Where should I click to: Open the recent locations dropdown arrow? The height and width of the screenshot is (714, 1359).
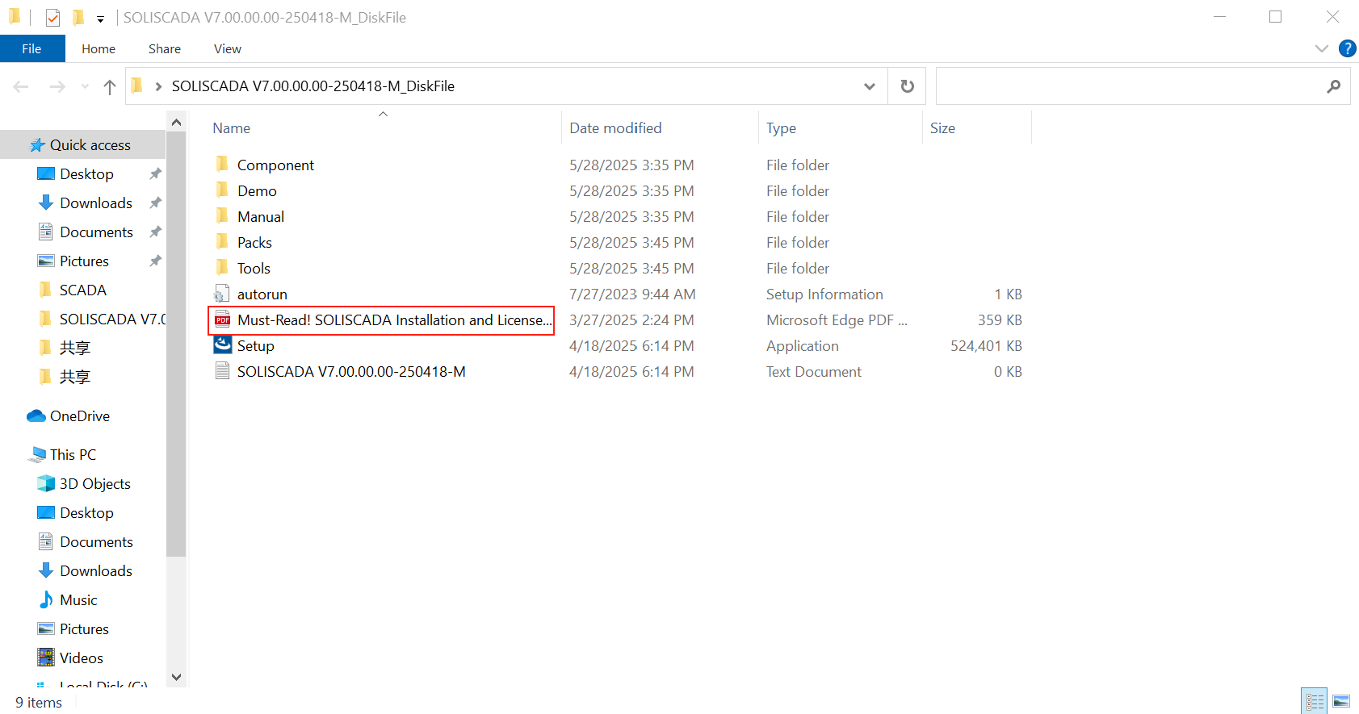85,86
